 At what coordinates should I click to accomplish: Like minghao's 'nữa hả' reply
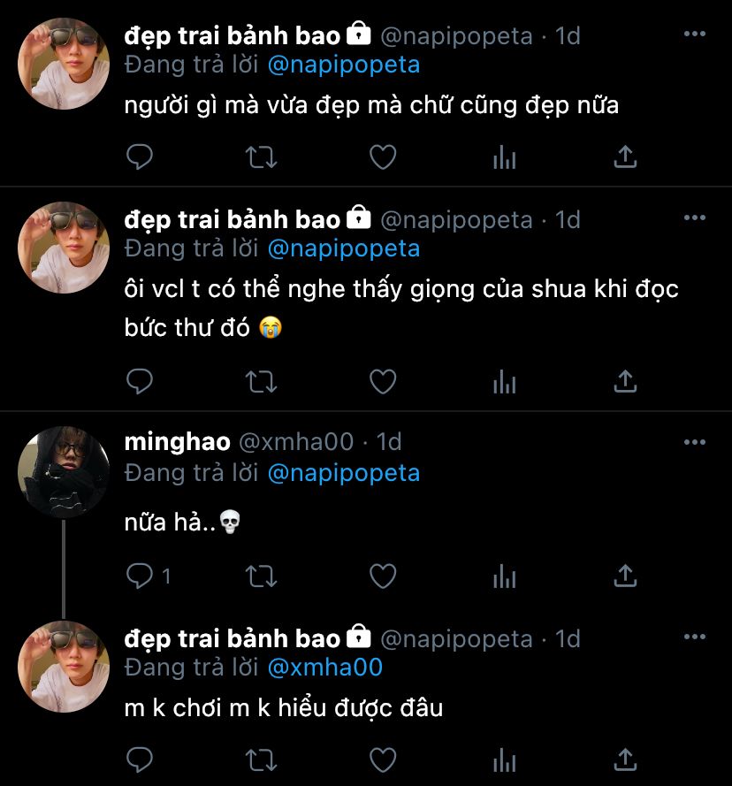pos(383,576)
